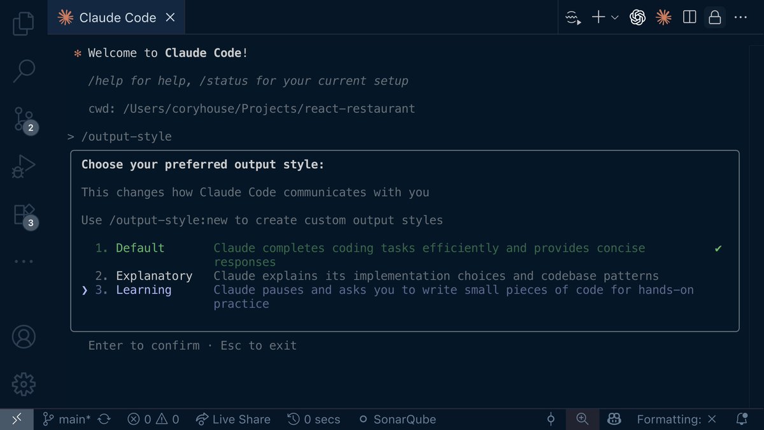Select the Default output style option

(x=140, y=248)
